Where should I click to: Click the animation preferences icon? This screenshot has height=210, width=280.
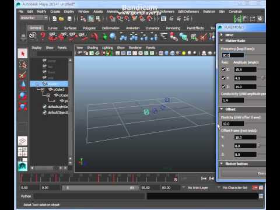[261, 188]
